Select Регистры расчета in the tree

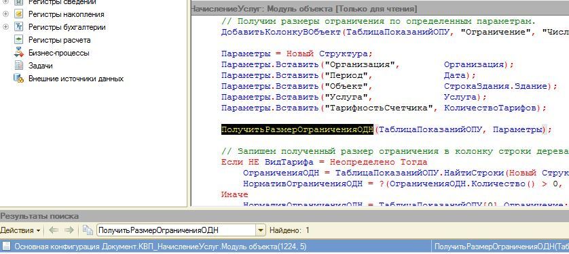tap(60, 40)
